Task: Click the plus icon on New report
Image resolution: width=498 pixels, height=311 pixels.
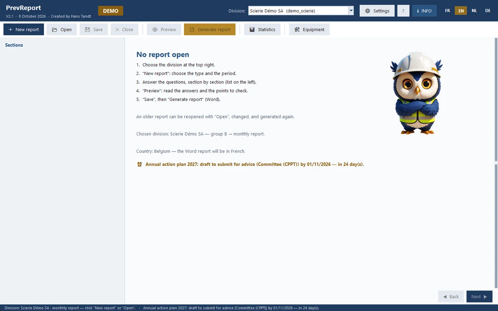Action: (10, 30)
